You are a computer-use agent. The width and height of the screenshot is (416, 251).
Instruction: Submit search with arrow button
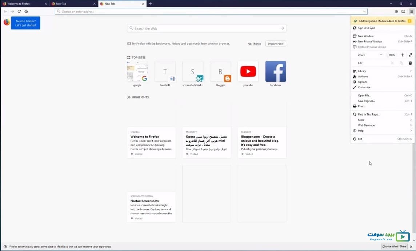tap(282, 28)
